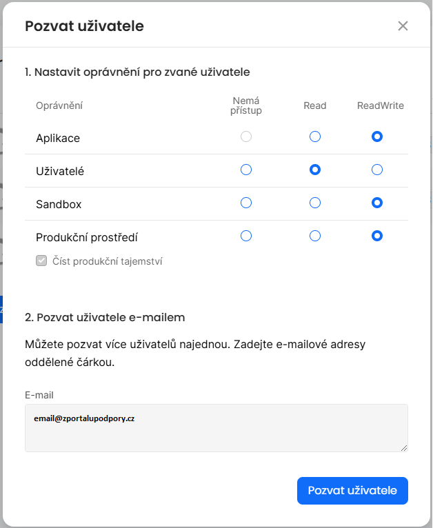The image size is (433, 528).
Task: Set Uživatelé to Nemá přístup
Action: (x=246, y=170)
